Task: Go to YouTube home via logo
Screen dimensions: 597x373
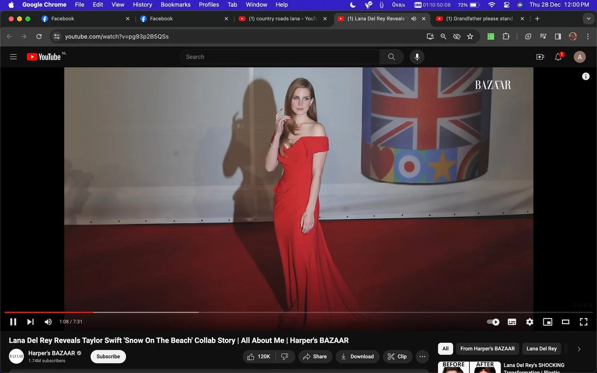Action: (44, 57)
